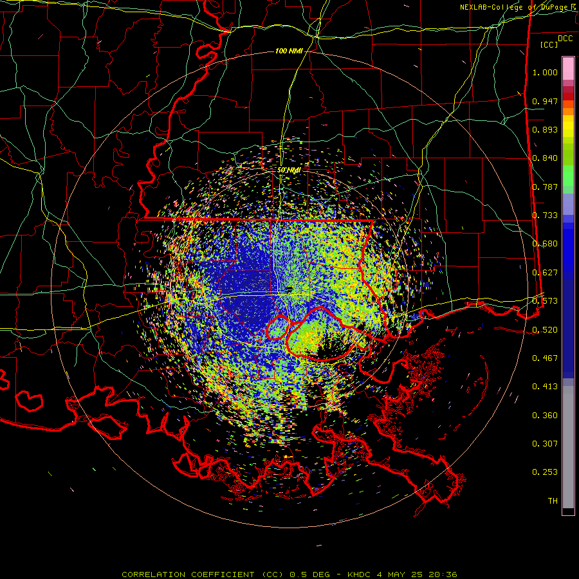Screen dimensions: 579x579
Task: Click the Correlation Coefficient caption at bottom
Action: (289, 574)
